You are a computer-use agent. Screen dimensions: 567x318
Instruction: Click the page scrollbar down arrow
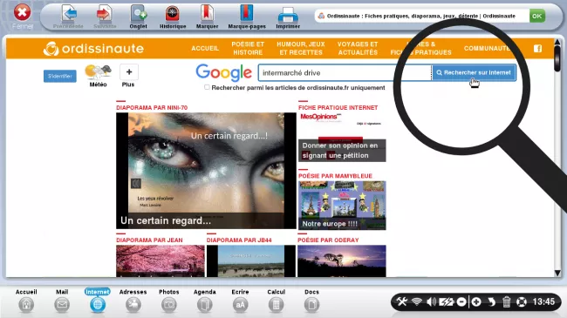[557, 273]
